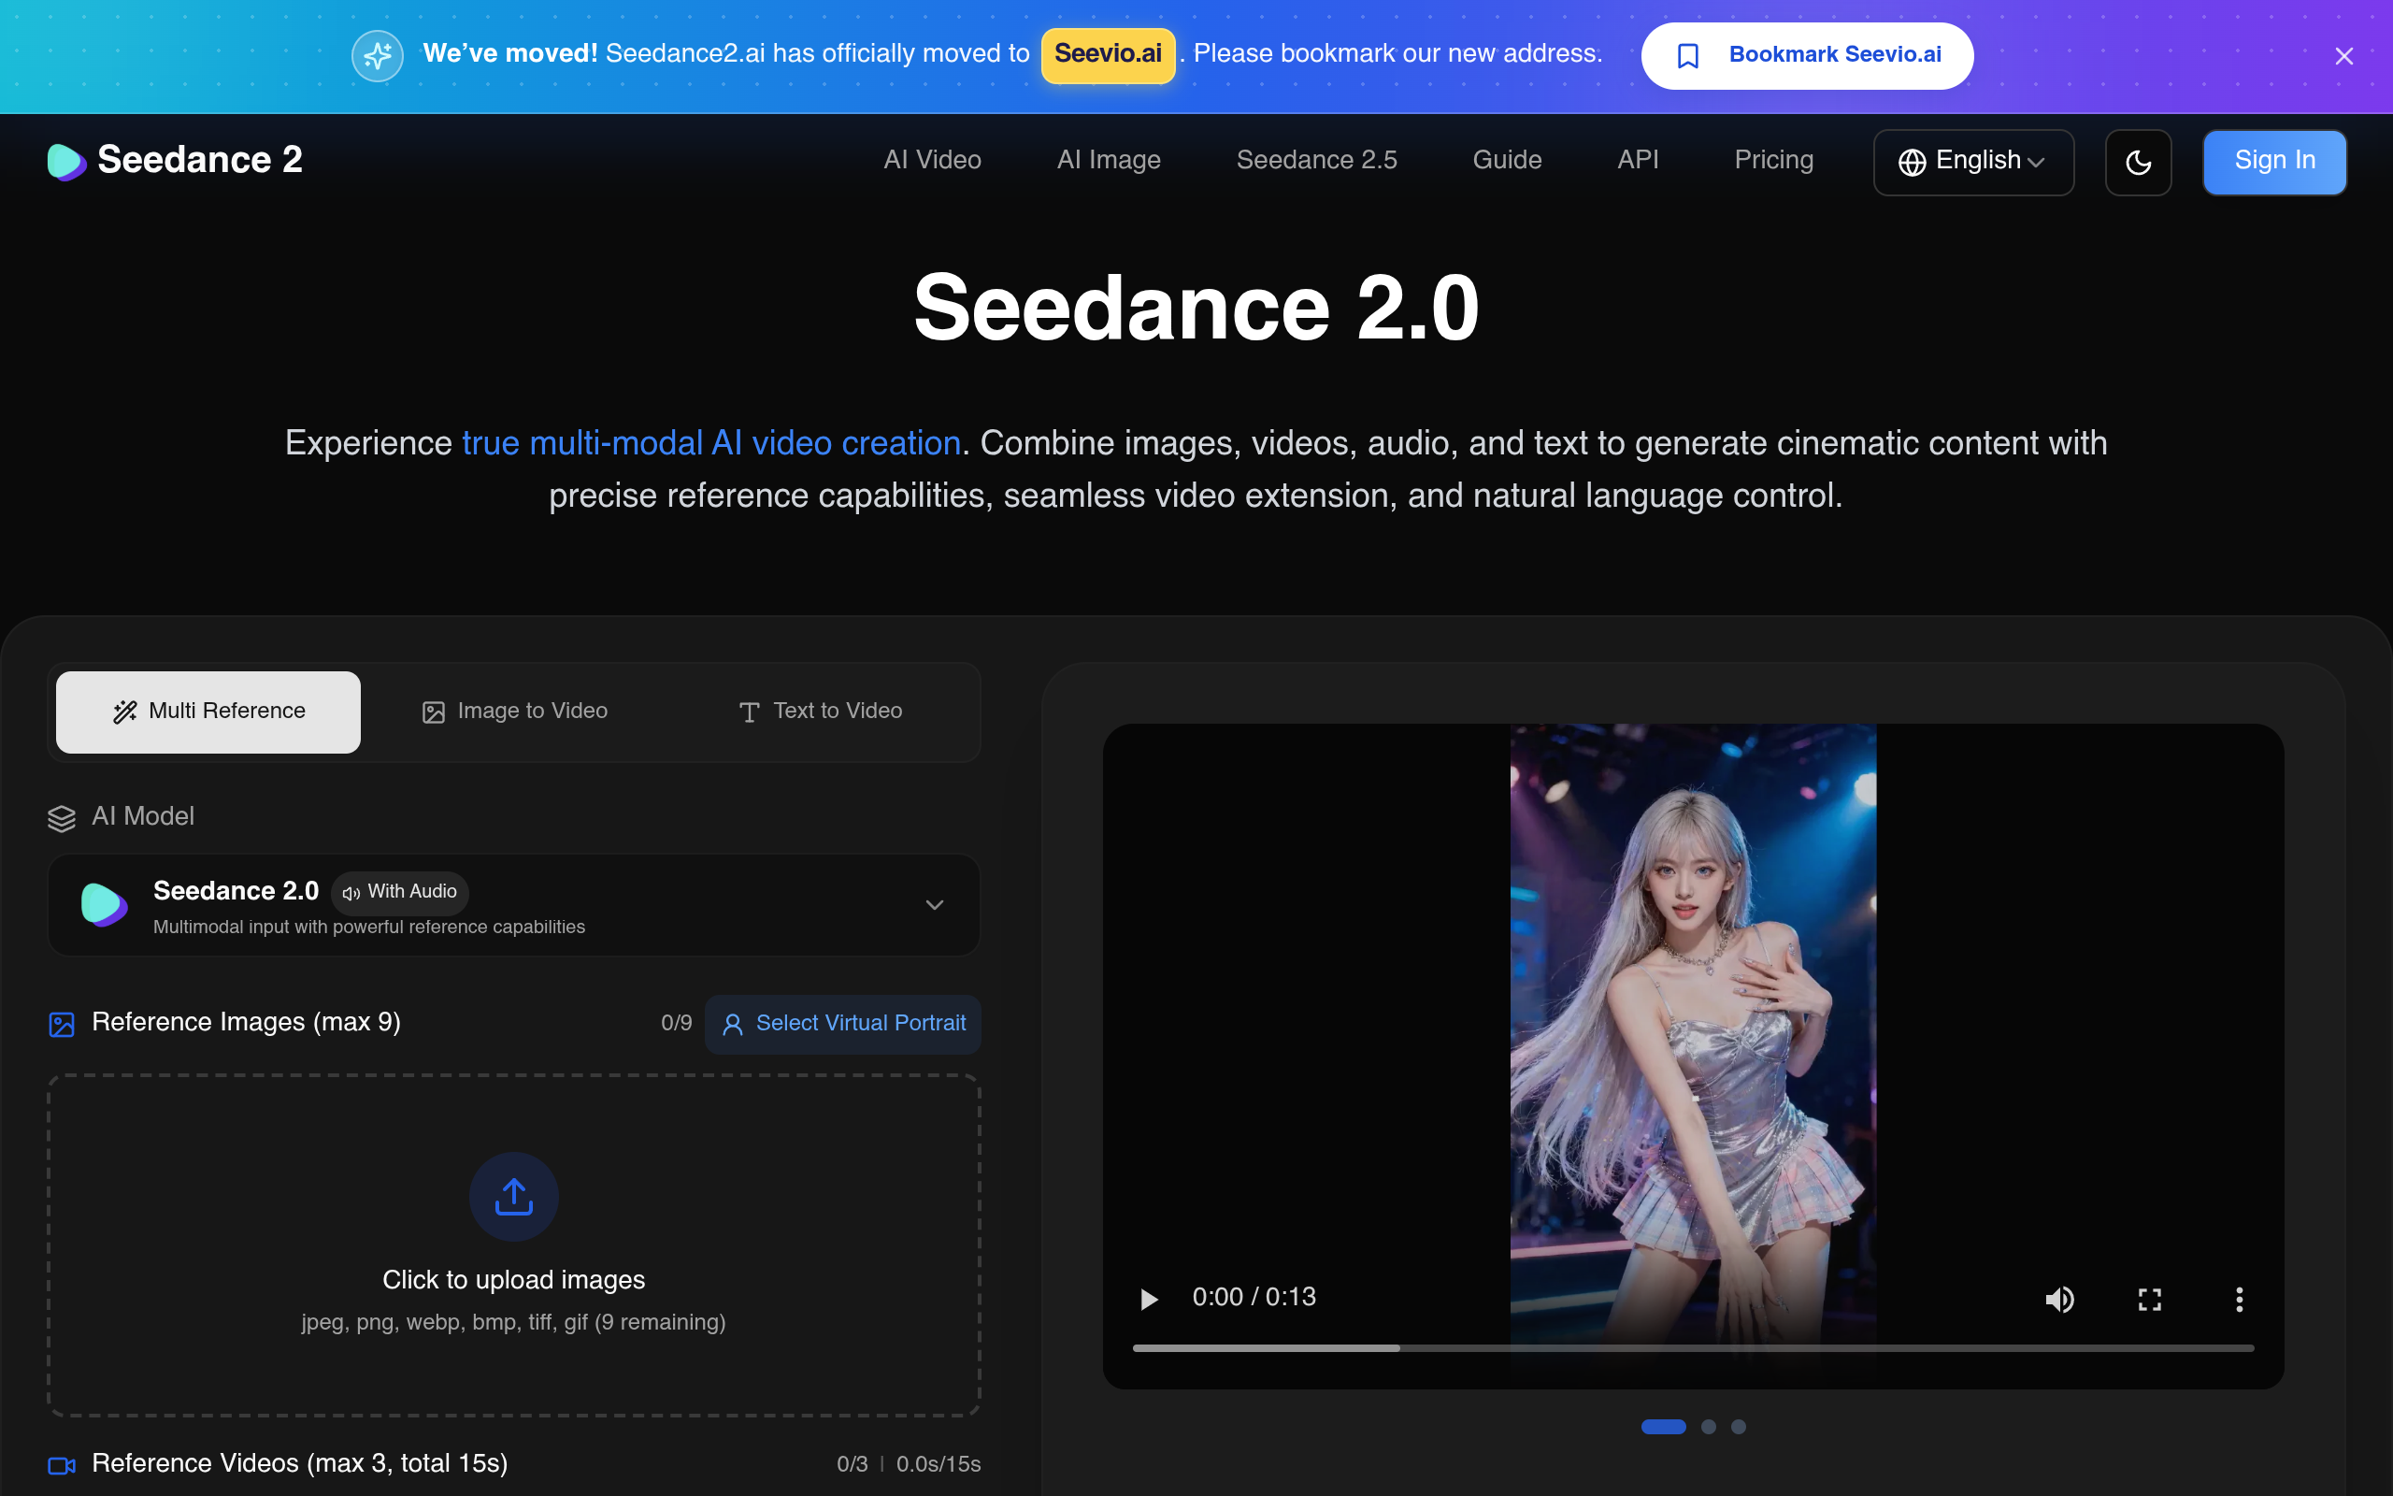Click the Bookmark Seevio.ai button

pos(1807,55)
